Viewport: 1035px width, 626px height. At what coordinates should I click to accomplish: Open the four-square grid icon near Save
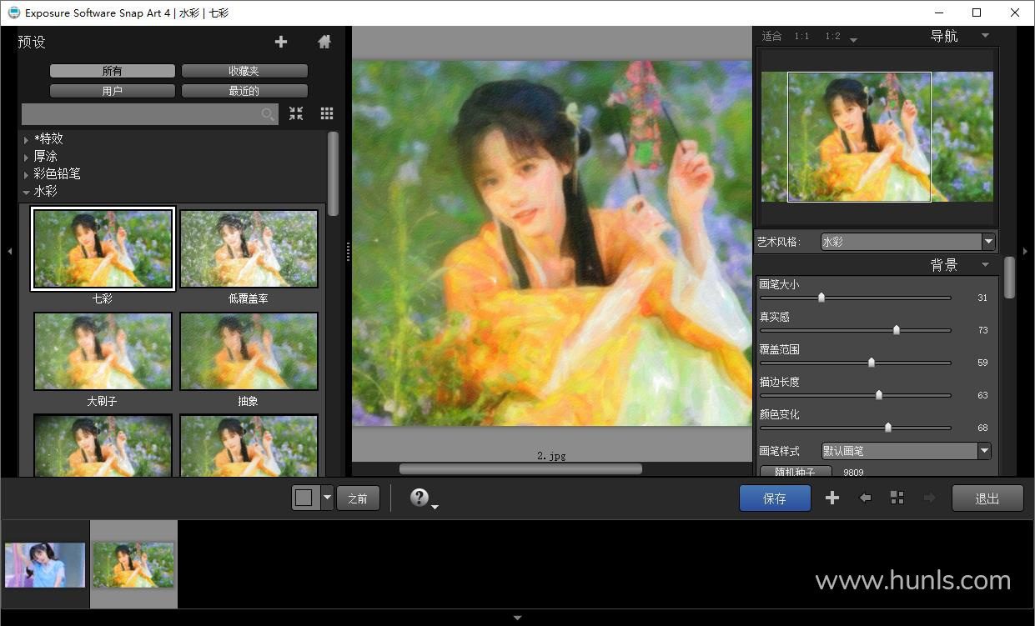coord(897,498)
